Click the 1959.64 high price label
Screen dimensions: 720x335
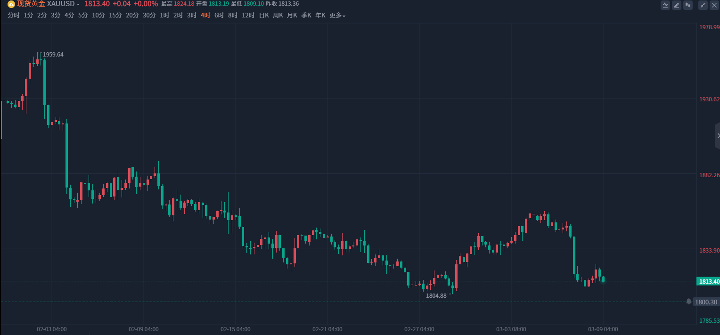point(53,55)
